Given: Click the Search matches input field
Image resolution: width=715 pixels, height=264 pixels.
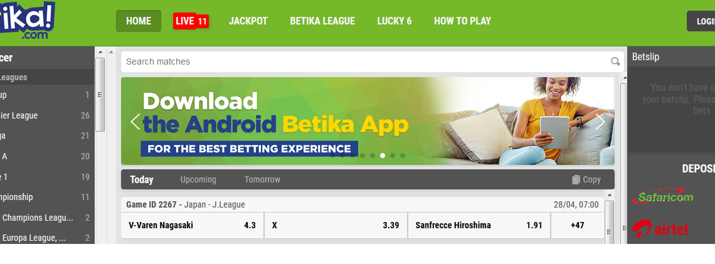Looking at the screenshot, I should pos(365,61).
